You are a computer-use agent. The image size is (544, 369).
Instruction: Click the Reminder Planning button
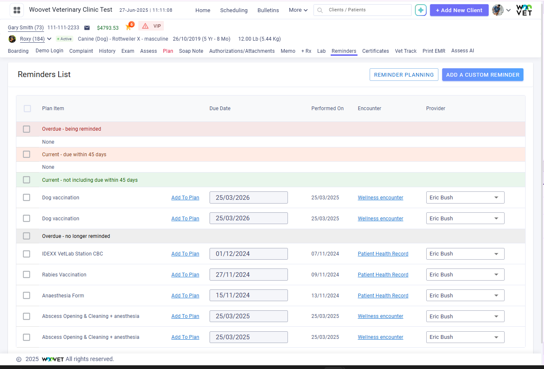coord(404,75)
